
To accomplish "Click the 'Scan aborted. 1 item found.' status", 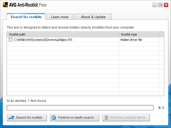I will pyautogui.click(x=27, y=101).
